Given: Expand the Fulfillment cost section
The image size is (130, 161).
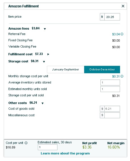Looking at the screenshot, I should click(48, 54).
